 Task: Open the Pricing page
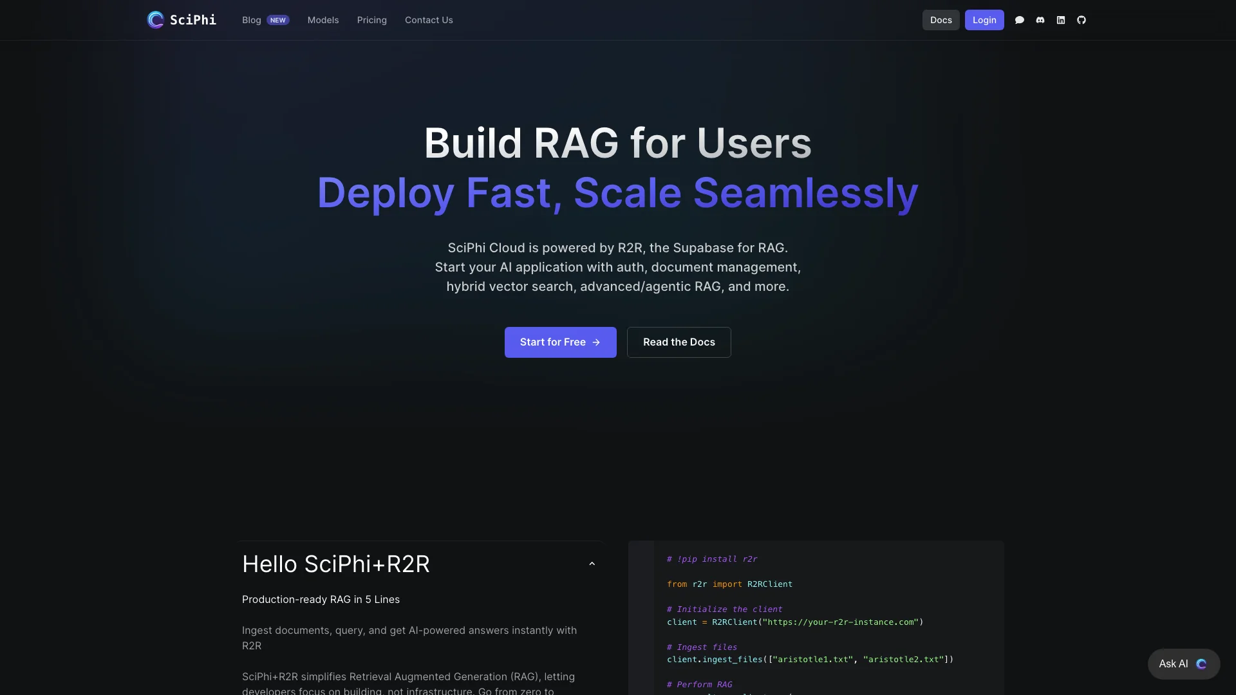coord(372,20)
